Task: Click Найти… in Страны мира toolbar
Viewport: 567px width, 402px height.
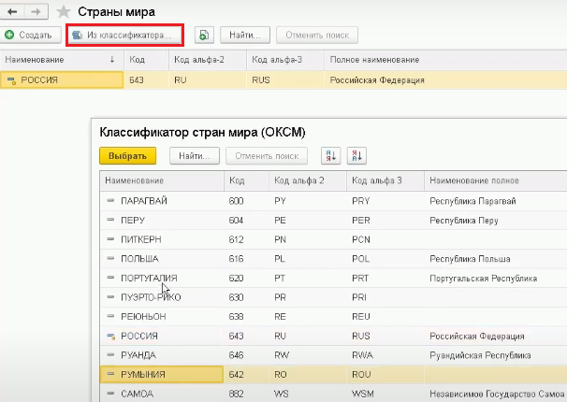Action: [x=245, y=35]
